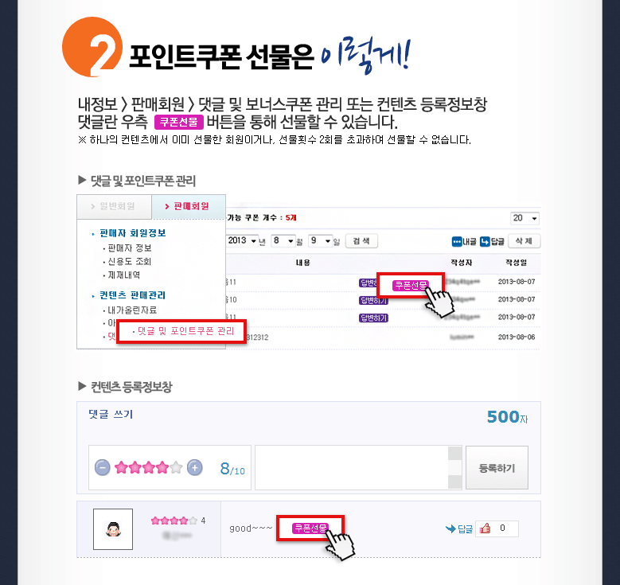
Task: Click the plus rating button
Action: click(x=194, y=467)
